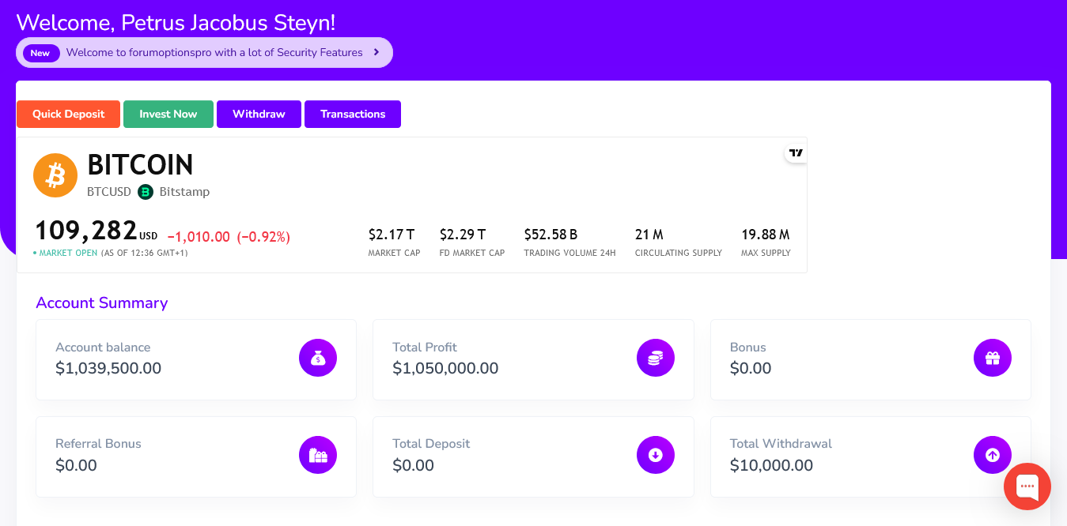Screen dimensions: 1067x526
Task: Expand the announcement banner chevron arrow
Action: pos(376,53)
